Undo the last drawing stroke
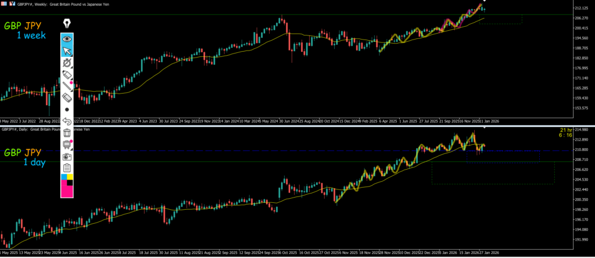 tap(67, 121)
